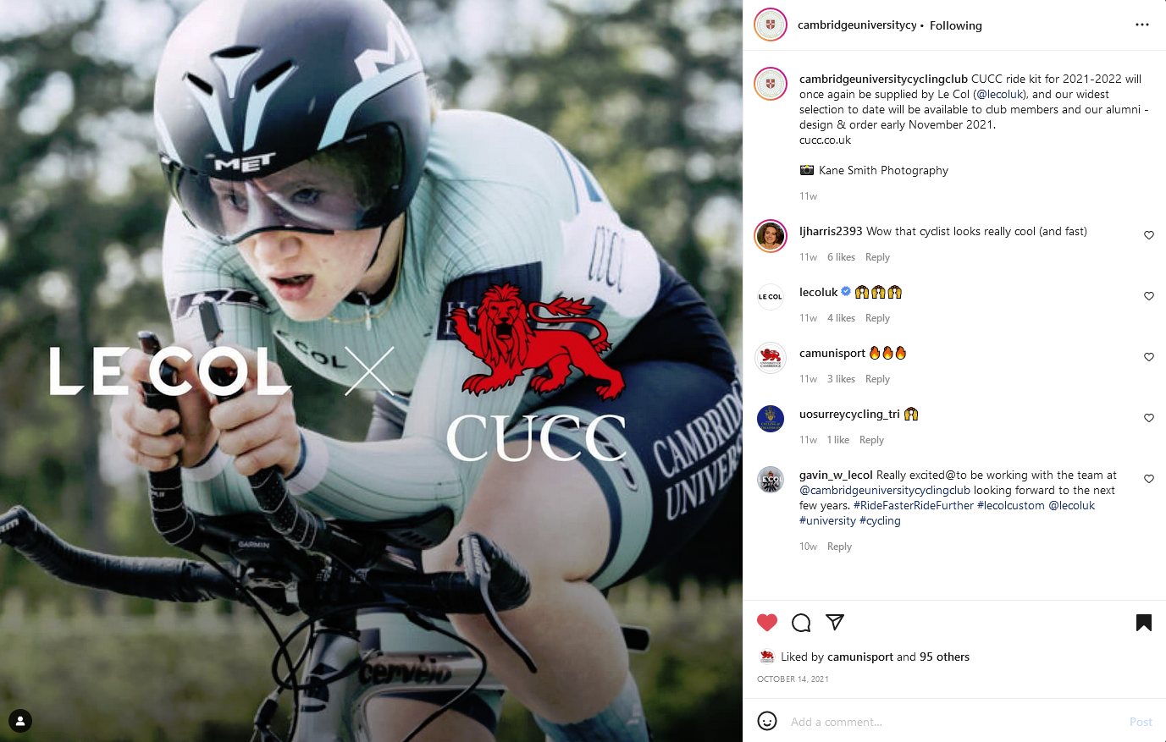
Task: Reply to ljharris2393's comment
Action: click(877, 257)
